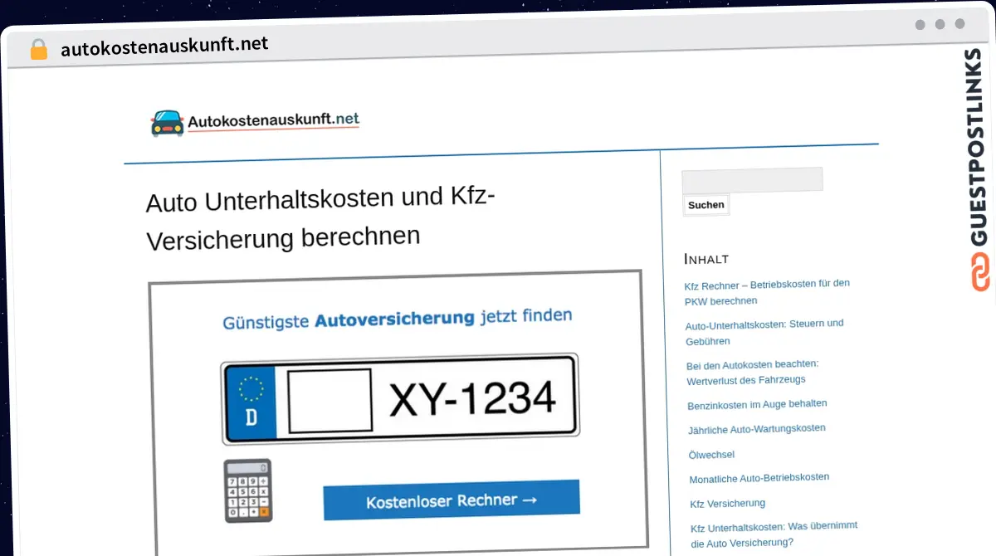Click the Autokostenauskunft.net car logo

click(167, 123)
